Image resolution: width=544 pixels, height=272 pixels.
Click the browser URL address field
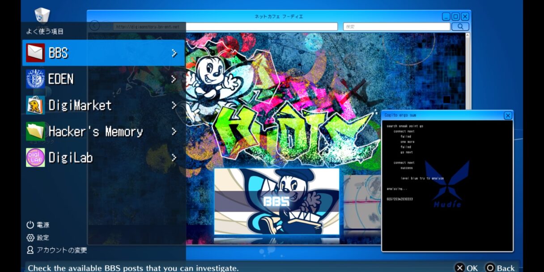(225, 27)
